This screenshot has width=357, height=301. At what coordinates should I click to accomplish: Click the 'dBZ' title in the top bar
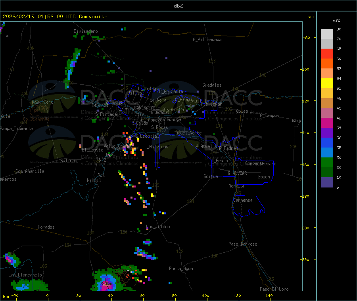pos(178,6)
